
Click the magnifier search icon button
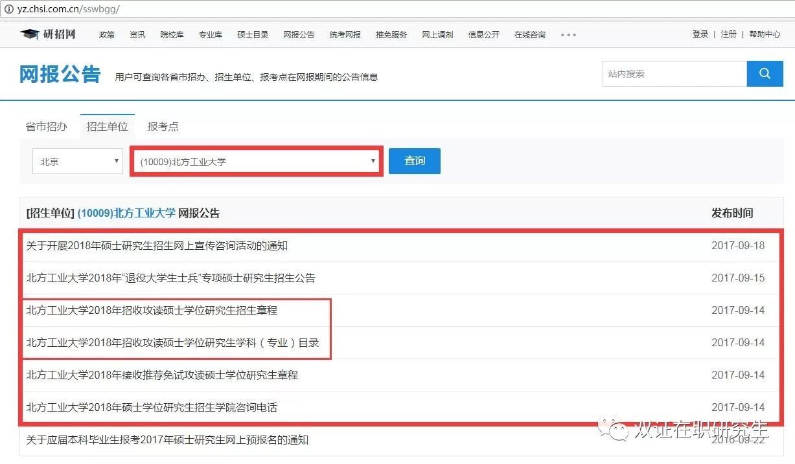(x=765, y=74)
